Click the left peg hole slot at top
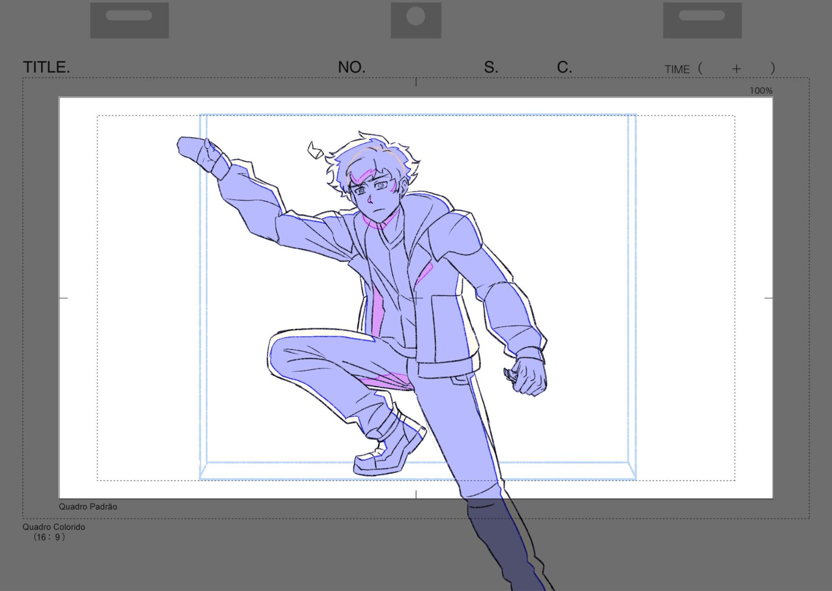The height and width of the screenshot is (591, 832). pyautogui.click(x=129, y=16)
